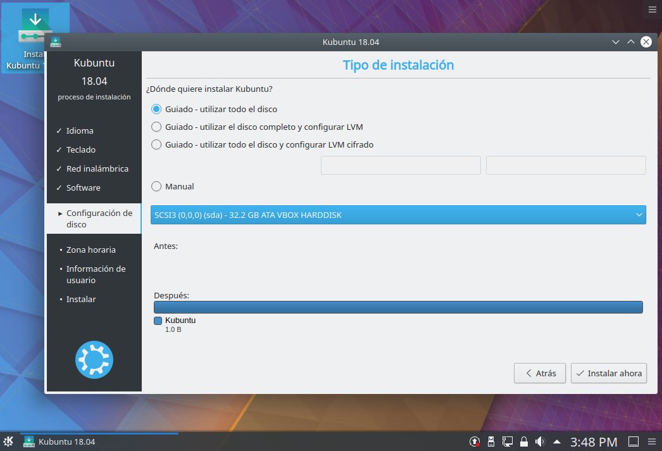Select 'Configuración de disco' sidebar step
This screenshot has height=451, width=662.
(94, 219)
